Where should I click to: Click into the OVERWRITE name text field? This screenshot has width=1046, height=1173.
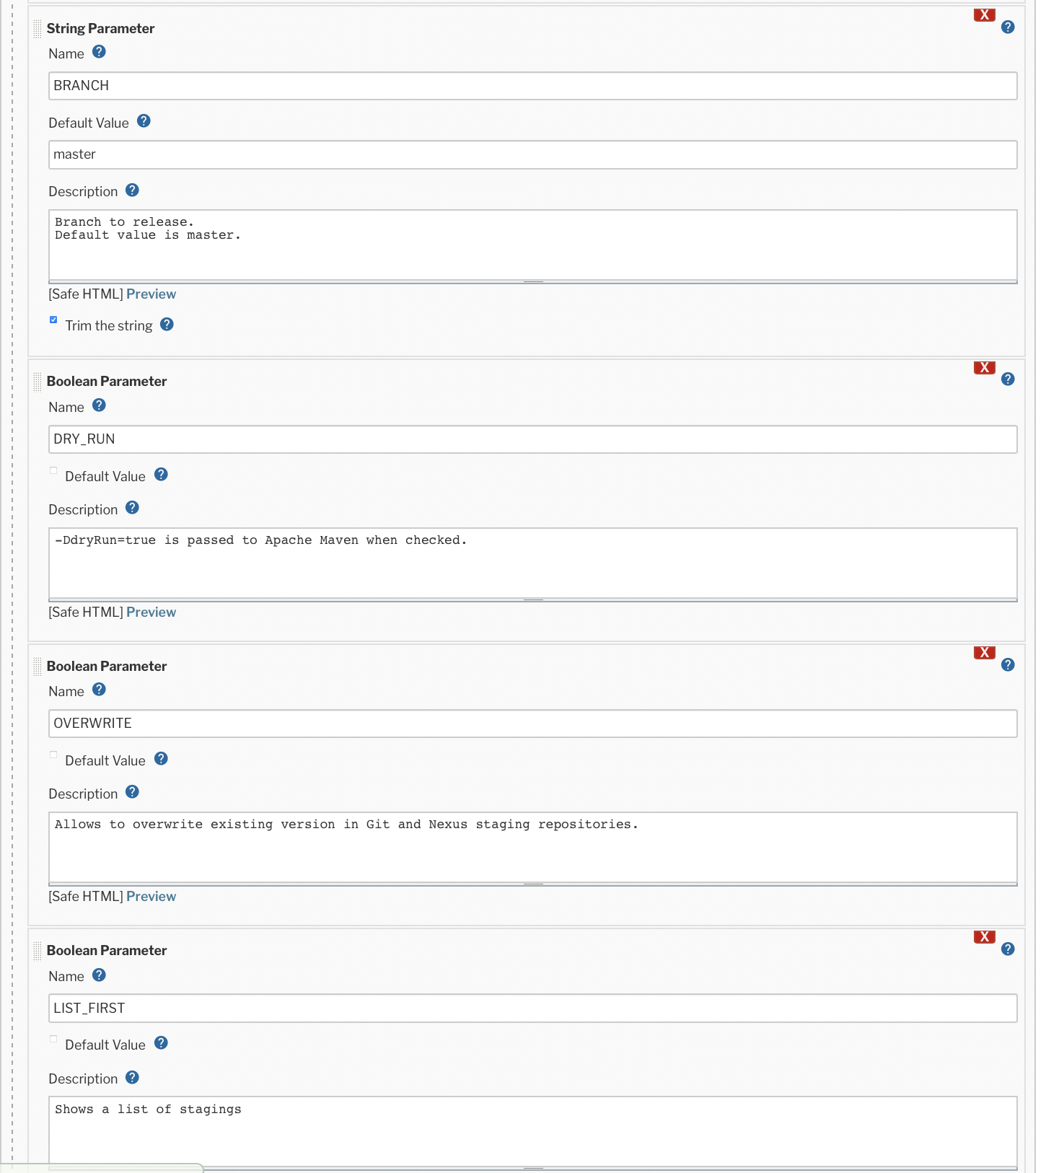532,724
